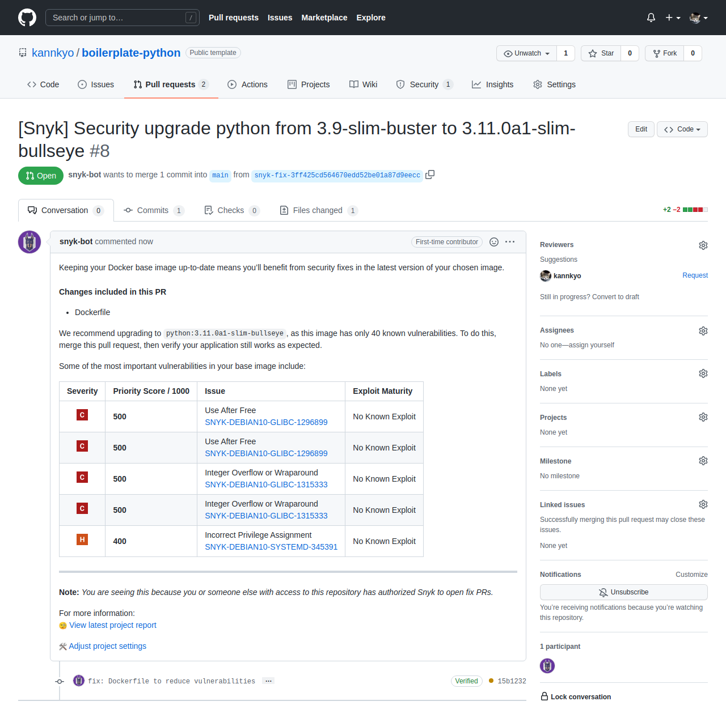Open the diffstat +2 −2 indicator

[x=685, y=210]
